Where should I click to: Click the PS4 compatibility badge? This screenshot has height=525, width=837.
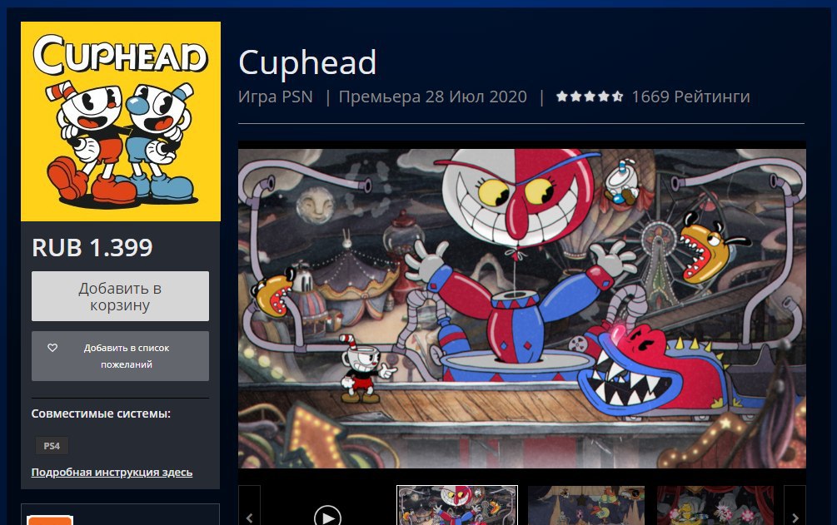pyautogui.click(x=52, y=445)
